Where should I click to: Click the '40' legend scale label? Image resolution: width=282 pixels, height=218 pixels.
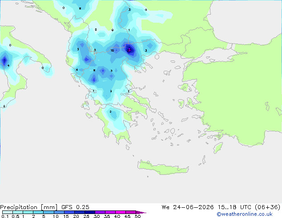117,216
